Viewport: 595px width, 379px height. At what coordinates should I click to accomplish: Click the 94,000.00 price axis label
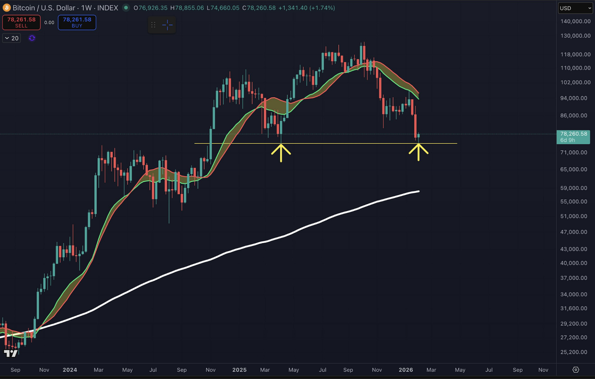(574, 98)
